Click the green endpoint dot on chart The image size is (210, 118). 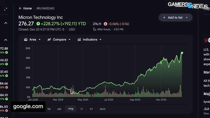coord(182,53)
